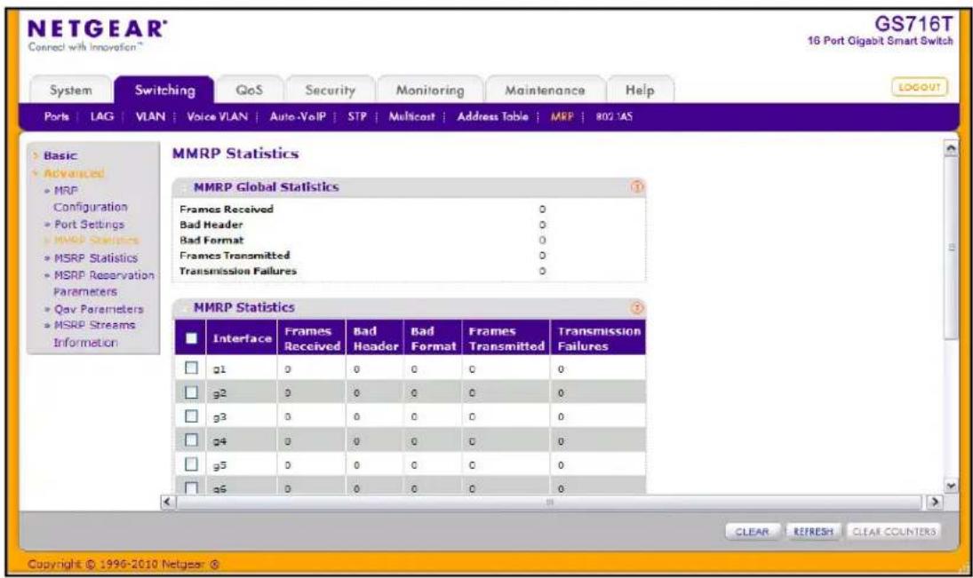Screen dimensions: 973x578
Task: Click horizontal scrollbar right arrow
Action: coord(935,501)
